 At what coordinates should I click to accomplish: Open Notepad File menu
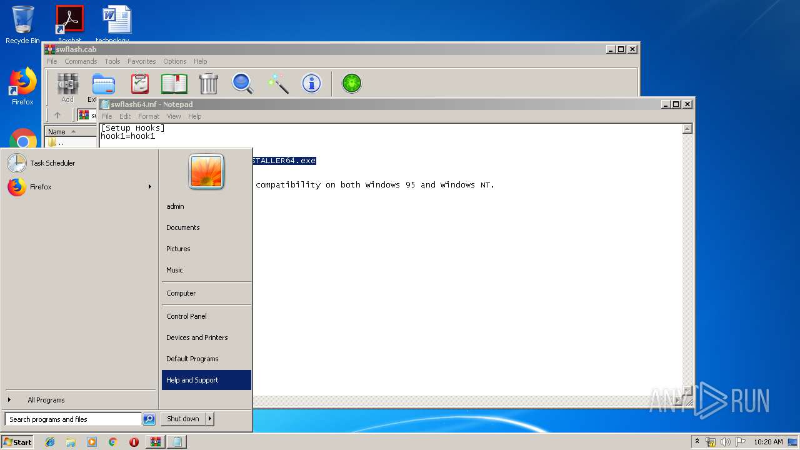point(107,116)
